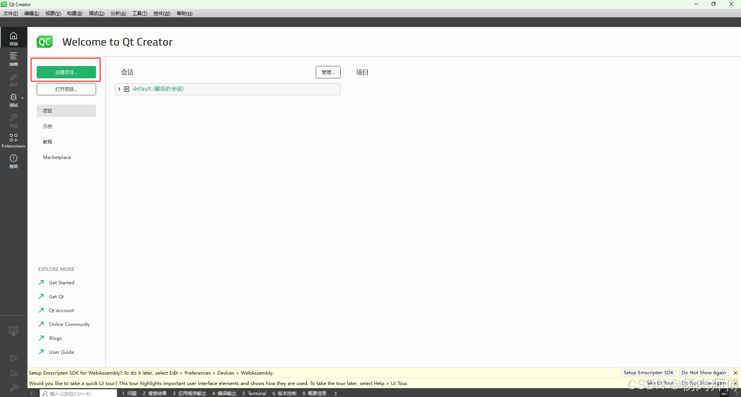Open the Get Started link
The width and height of the screenshot is (741, 397).
click(62, 282)
